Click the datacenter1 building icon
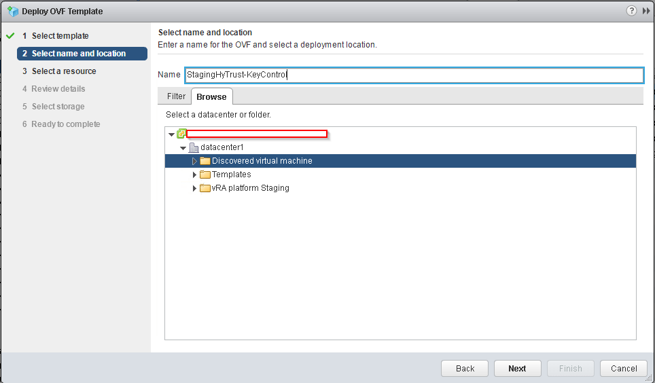This screenshot has width=655, height=383. [x=194, y=147]
